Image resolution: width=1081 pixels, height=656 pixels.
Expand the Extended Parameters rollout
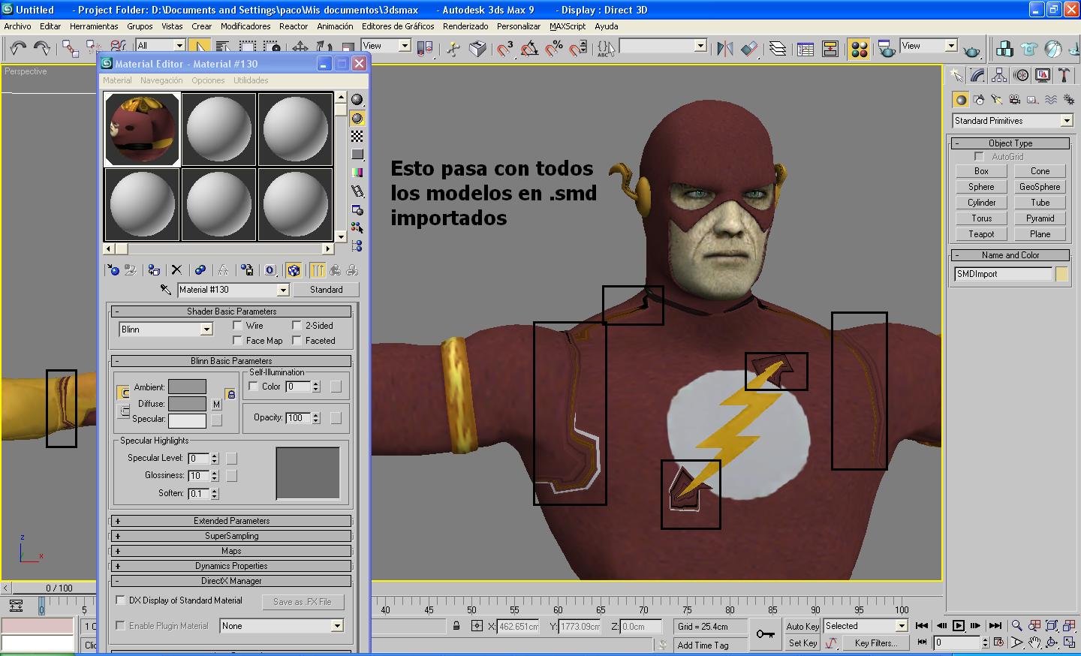(231, 521)
